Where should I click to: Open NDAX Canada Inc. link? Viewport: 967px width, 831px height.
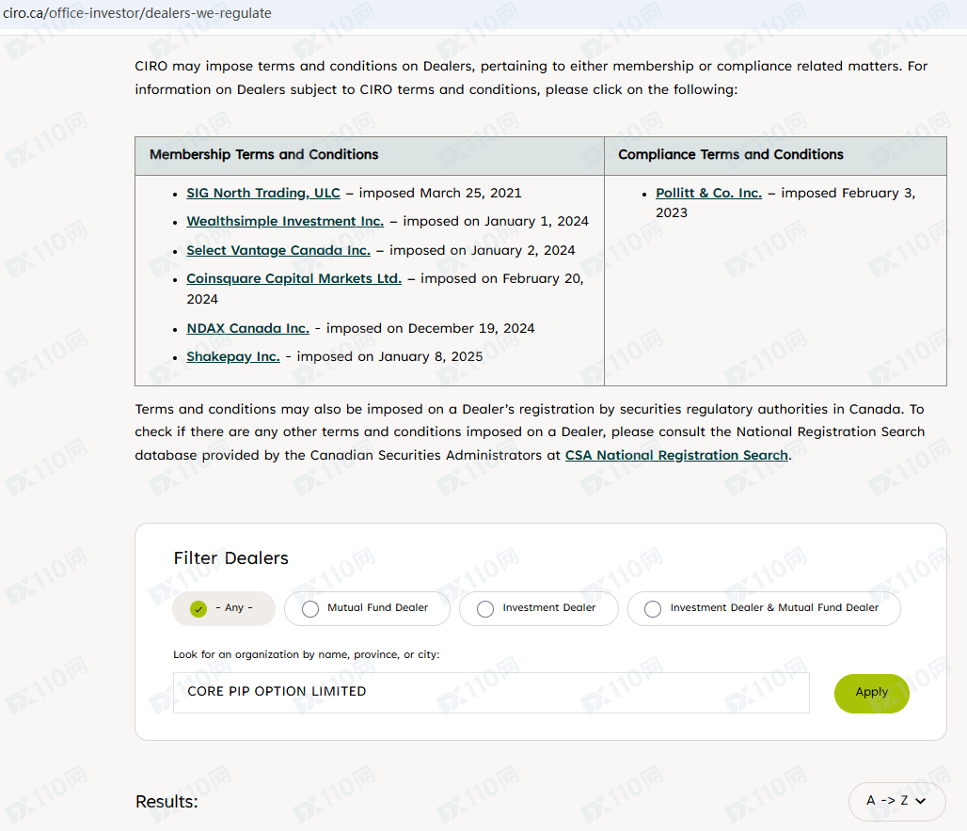pyautogui.click(x=248, y=328)
